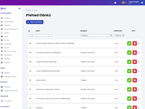
Task: Click reorder handle for article 134
Action: coord(139,71)
